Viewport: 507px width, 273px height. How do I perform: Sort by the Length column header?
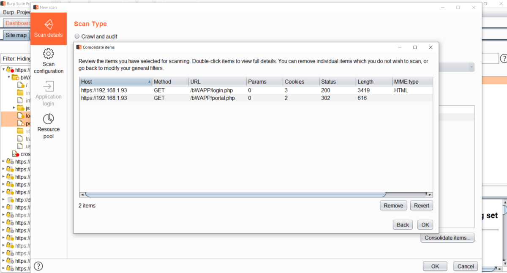point(373,82)
